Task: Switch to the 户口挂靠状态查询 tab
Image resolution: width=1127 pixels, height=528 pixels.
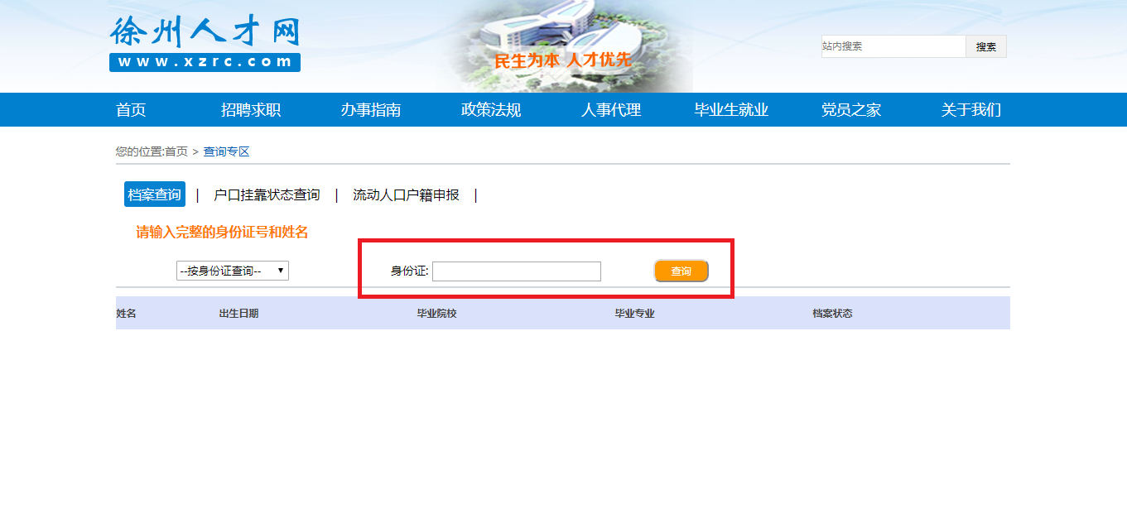Action: tap(267, 194)
